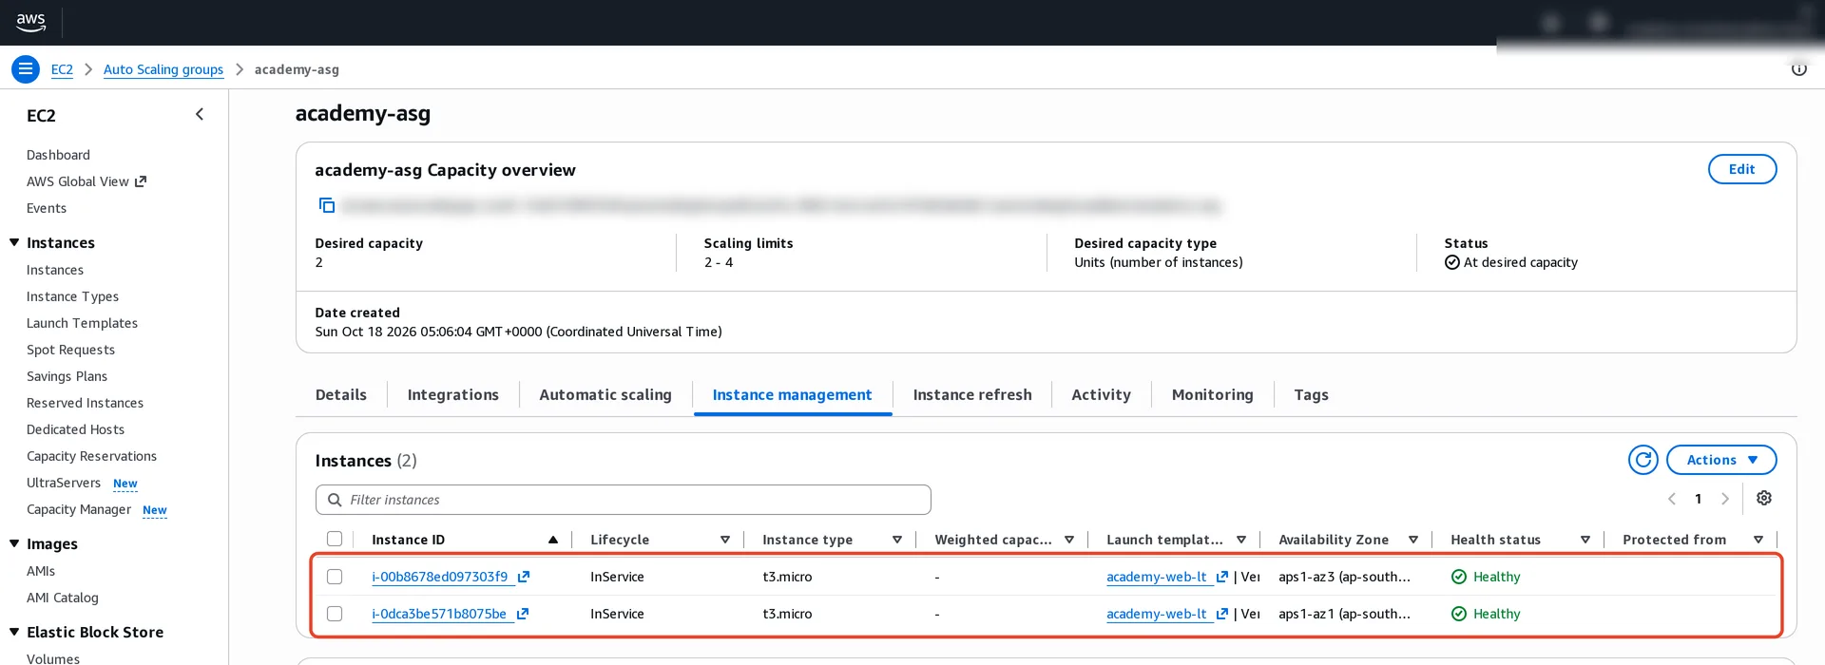The image size is (1825, 665).
Task: Open i-00b8678ed097303f9 external link icon
Action: [523, 577]
